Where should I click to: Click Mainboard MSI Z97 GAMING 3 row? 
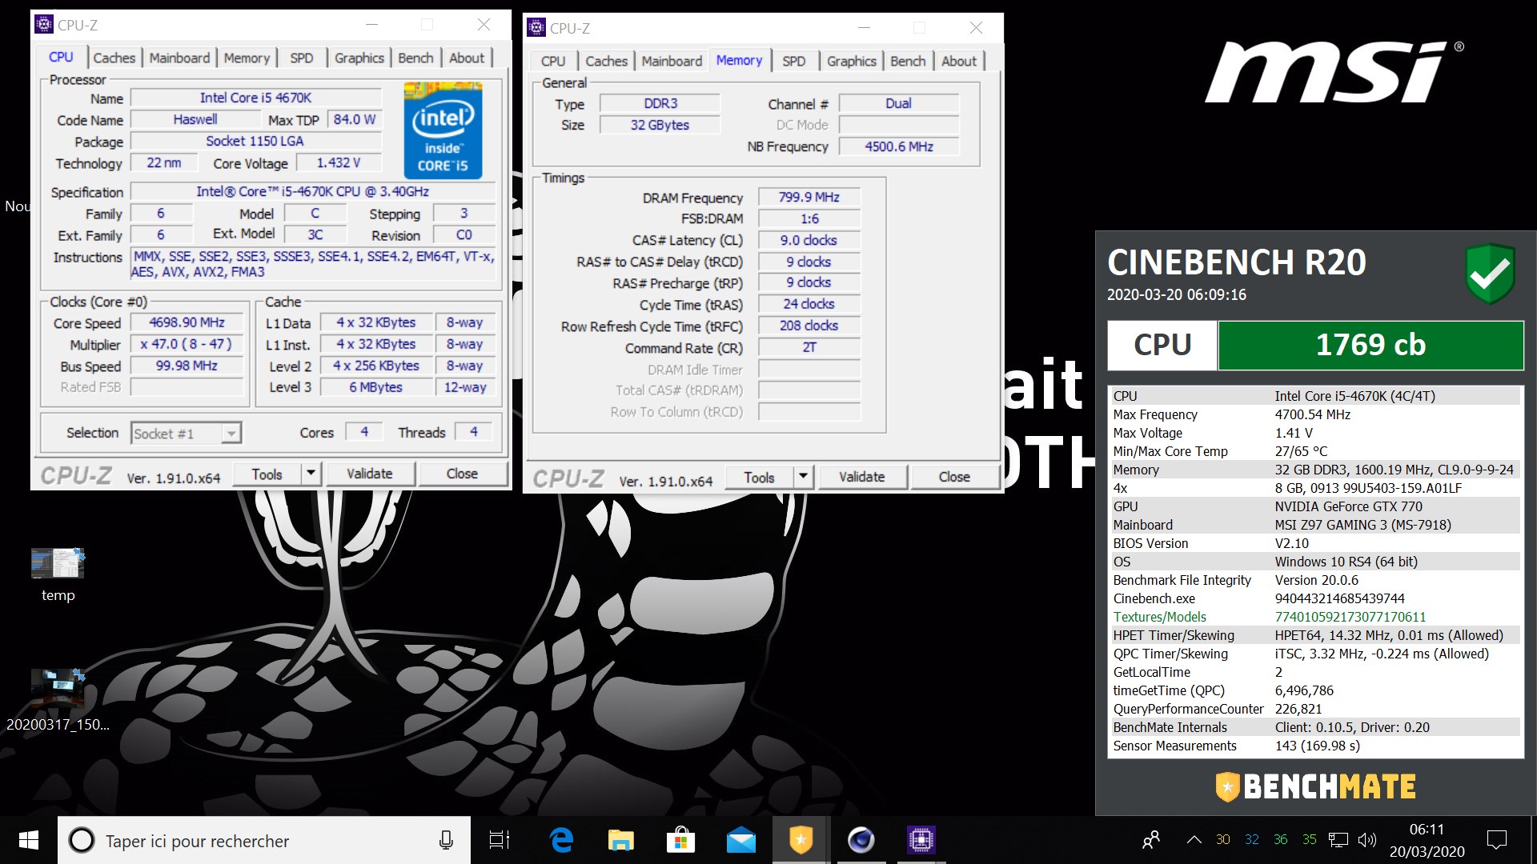pyautogui.click(x=1314, y=525)
